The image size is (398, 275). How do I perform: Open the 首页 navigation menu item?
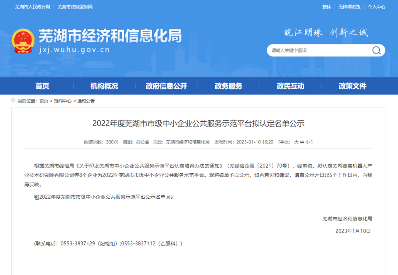42,86
